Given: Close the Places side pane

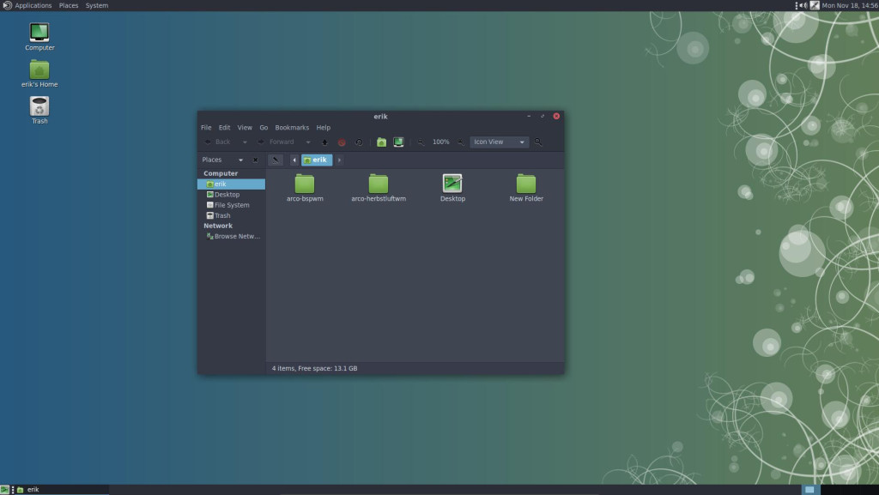Looking at the screenshot, I should click(x=255, y=160).
